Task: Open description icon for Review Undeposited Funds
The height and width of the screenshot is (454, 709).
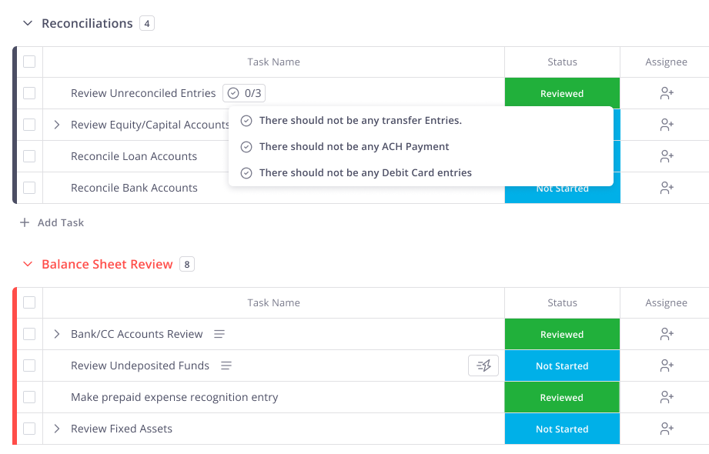Action: point(226,366)
